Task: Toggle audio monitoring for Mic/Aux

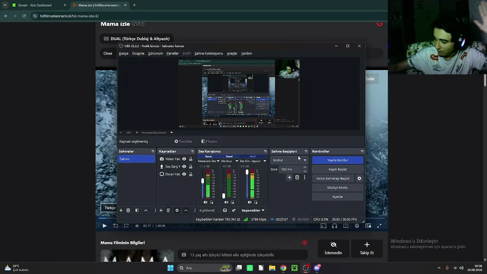Action: point(232,202)
